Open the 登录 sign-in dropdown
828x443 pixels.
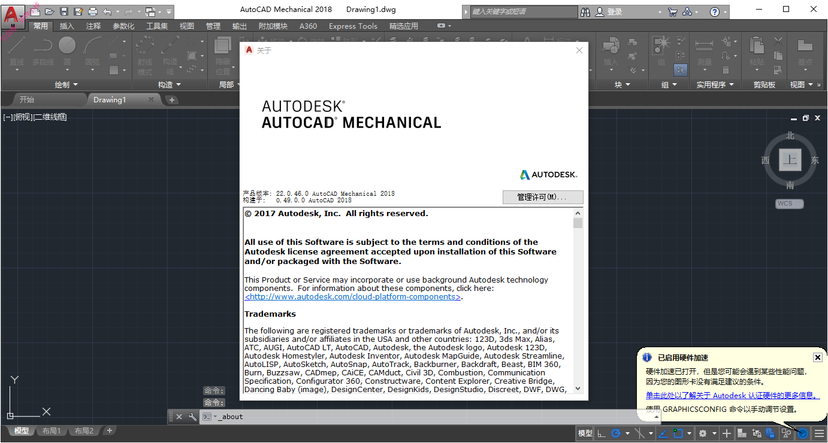pyautogui.click(x=660, y=11)
